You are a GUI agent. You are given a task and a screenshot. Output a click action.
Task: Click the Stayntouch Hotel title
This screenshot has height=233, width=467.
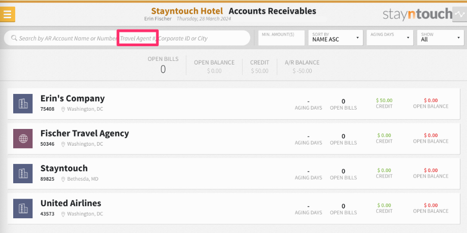[x=187, y=11]
